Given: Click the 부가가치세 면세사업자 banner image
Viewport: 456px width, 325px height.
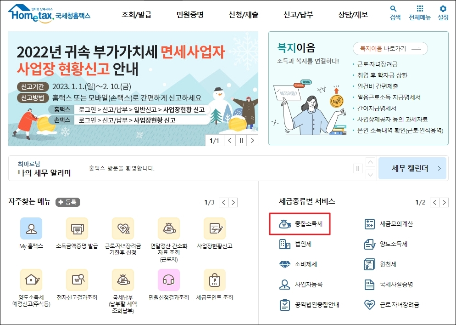Looking at the screenshot, I should tap(133, 89).
